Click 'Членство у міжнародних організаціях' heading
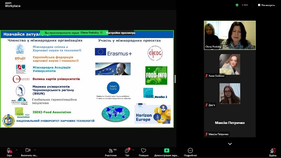281x158 pixels. coord(45,40)
